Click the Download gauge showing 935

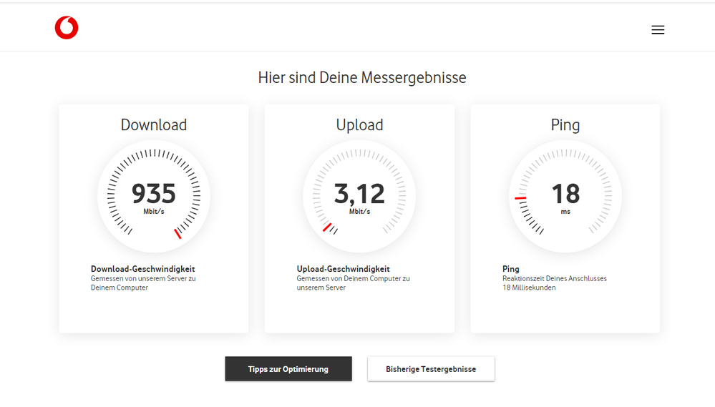pos(154,197)
